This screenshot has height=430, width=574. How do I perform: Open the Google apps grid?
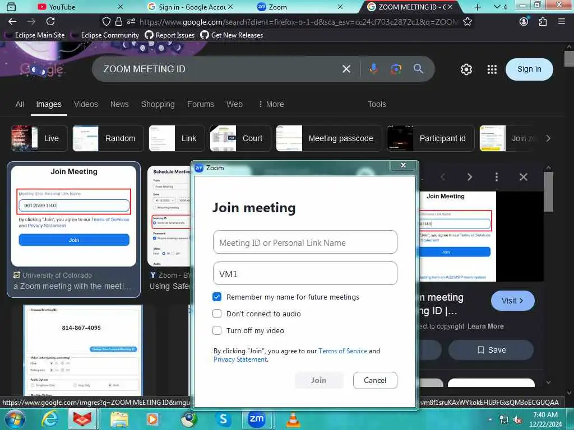(492, 69)
